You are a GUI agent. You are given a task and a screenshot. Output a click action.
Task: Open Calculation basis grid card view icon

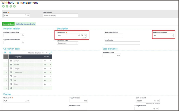[x=5, y=52]
